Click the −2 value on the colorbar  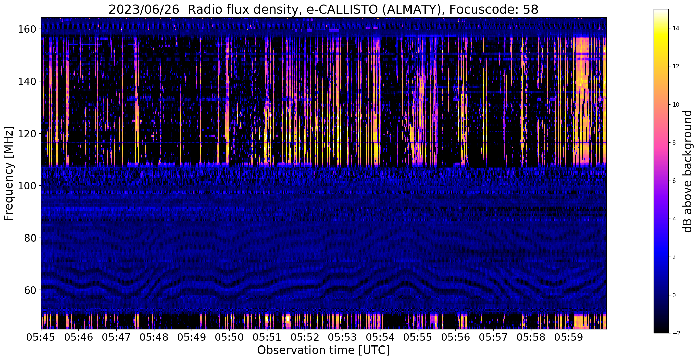676,333
